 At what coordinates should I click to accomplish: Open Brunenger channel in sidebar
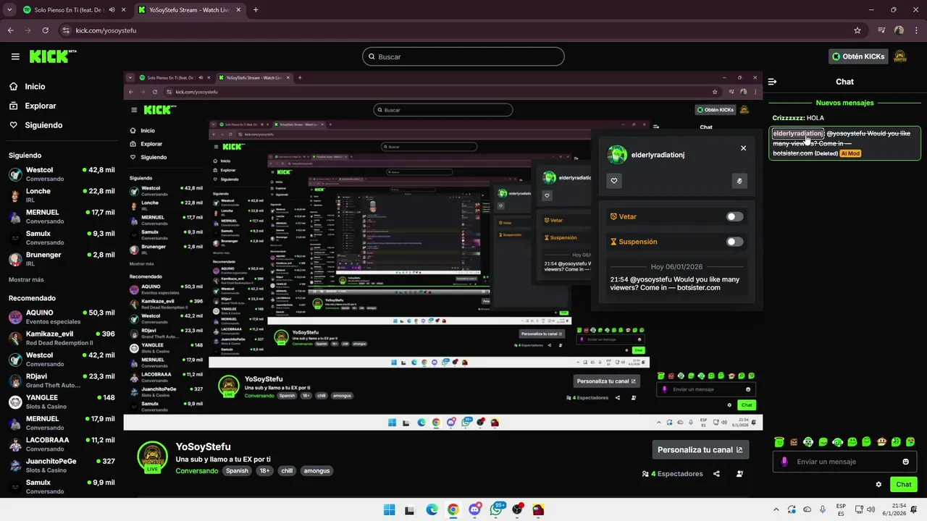point(62,259)
